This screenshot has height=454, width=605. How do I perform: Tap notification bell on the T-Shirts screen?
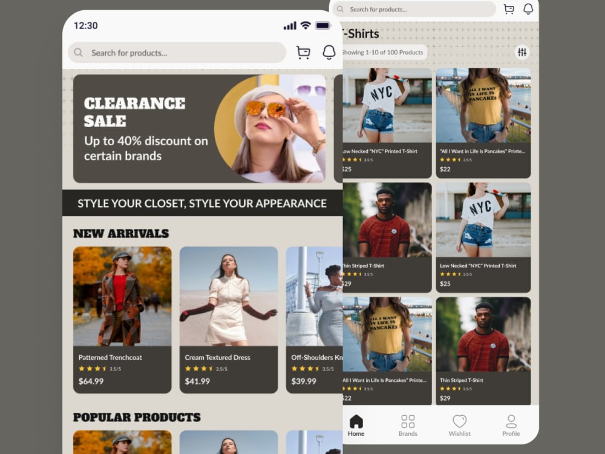528,8
